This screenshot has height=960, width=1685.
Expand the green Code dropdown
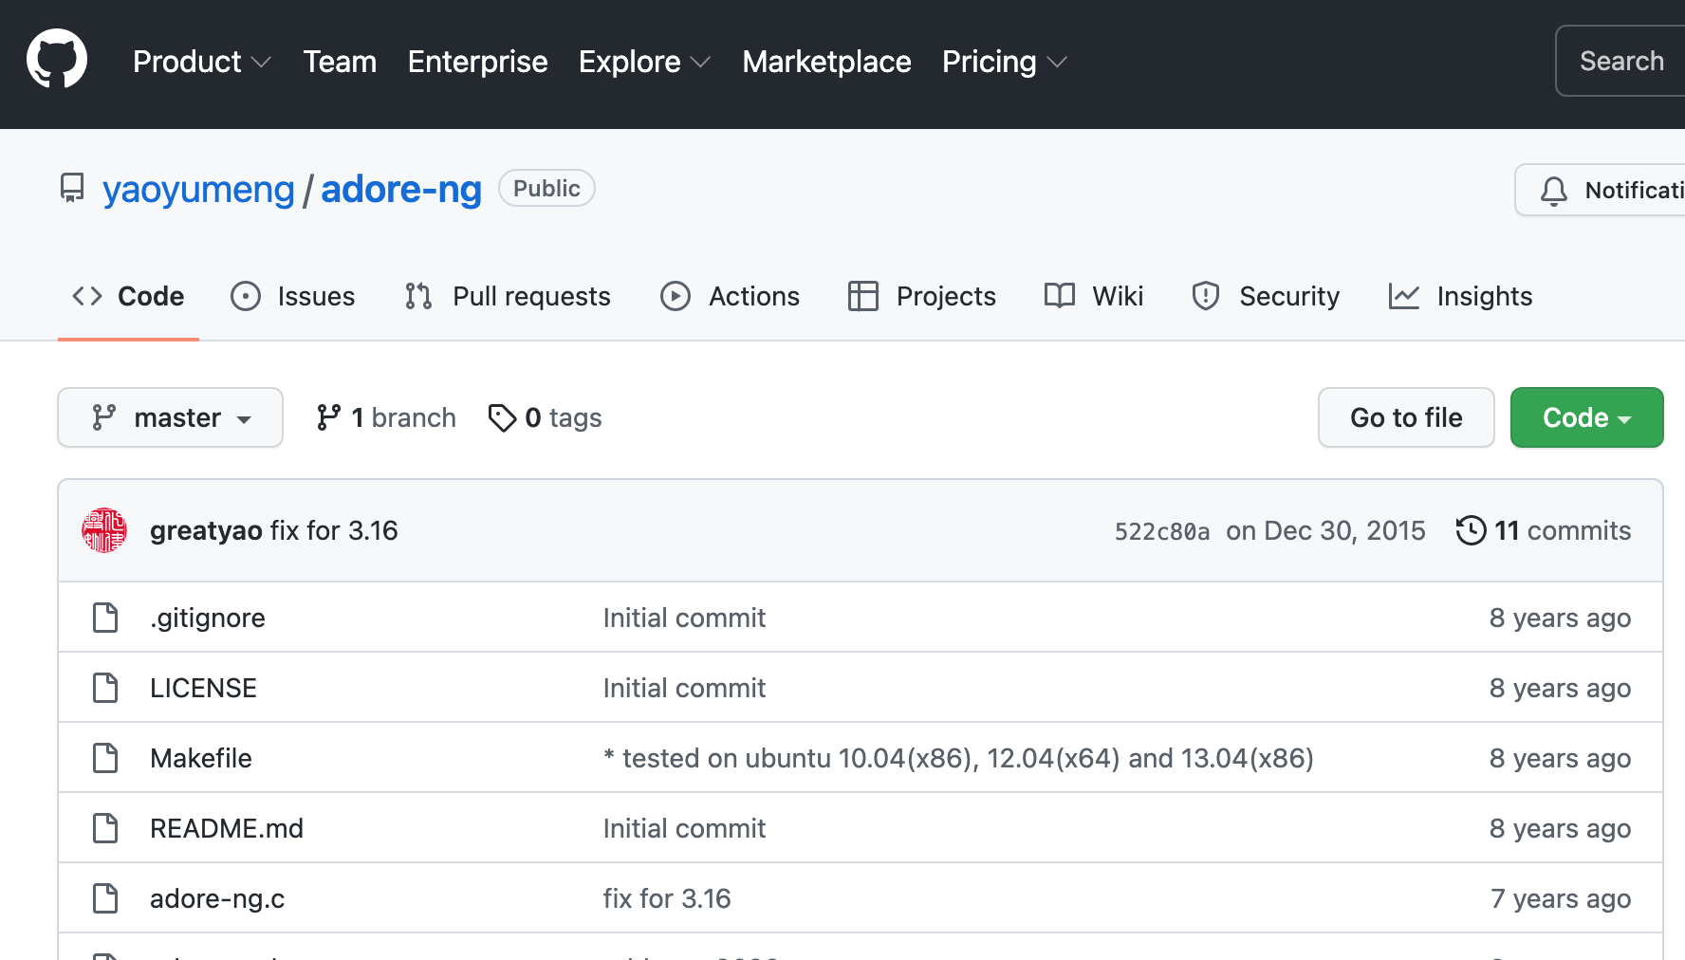[1586, 417]
